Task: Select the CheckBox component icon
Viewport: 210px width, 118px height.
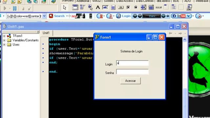Action: tap(128, 7)
